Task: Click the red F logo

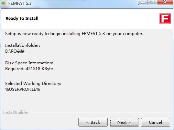Action: coord(165,19)
